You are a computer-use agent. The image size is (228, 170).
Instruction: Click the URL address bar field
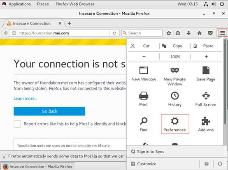[64, 33]
